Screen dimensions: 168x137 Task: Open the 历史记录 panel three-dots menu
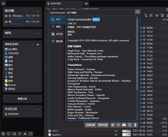click(38, 109)
